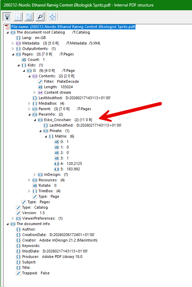Click the page layout toolbar icon
This screenshot has height=287, width=192.
(29, 17)
